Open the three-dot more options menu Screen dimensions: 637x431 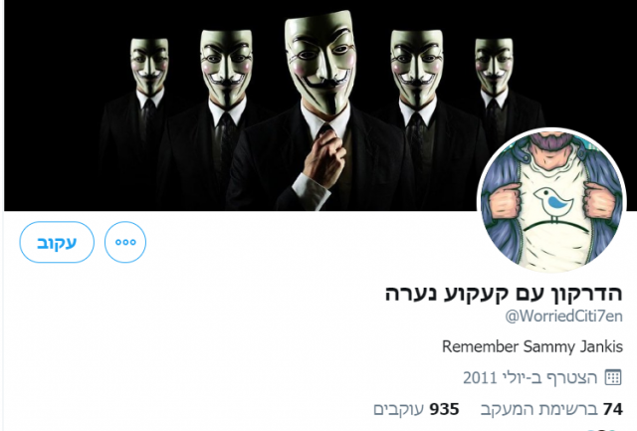point(125,242)
